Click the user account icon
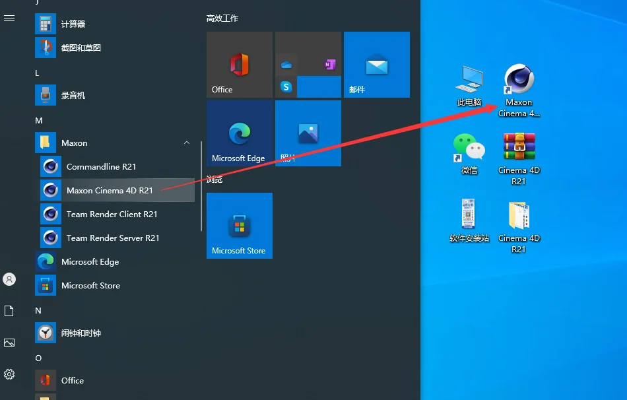This screenshot has width=627, height=400. (9, 279)
